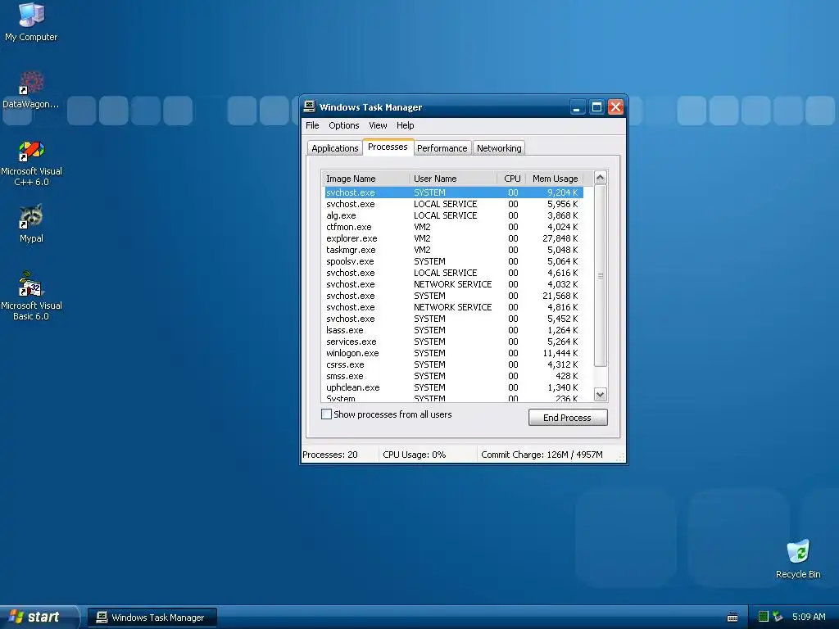Sort by the Image Name column header
This screenshot has width=839, height=629.
pyautogui.click(x=365, y=179)
